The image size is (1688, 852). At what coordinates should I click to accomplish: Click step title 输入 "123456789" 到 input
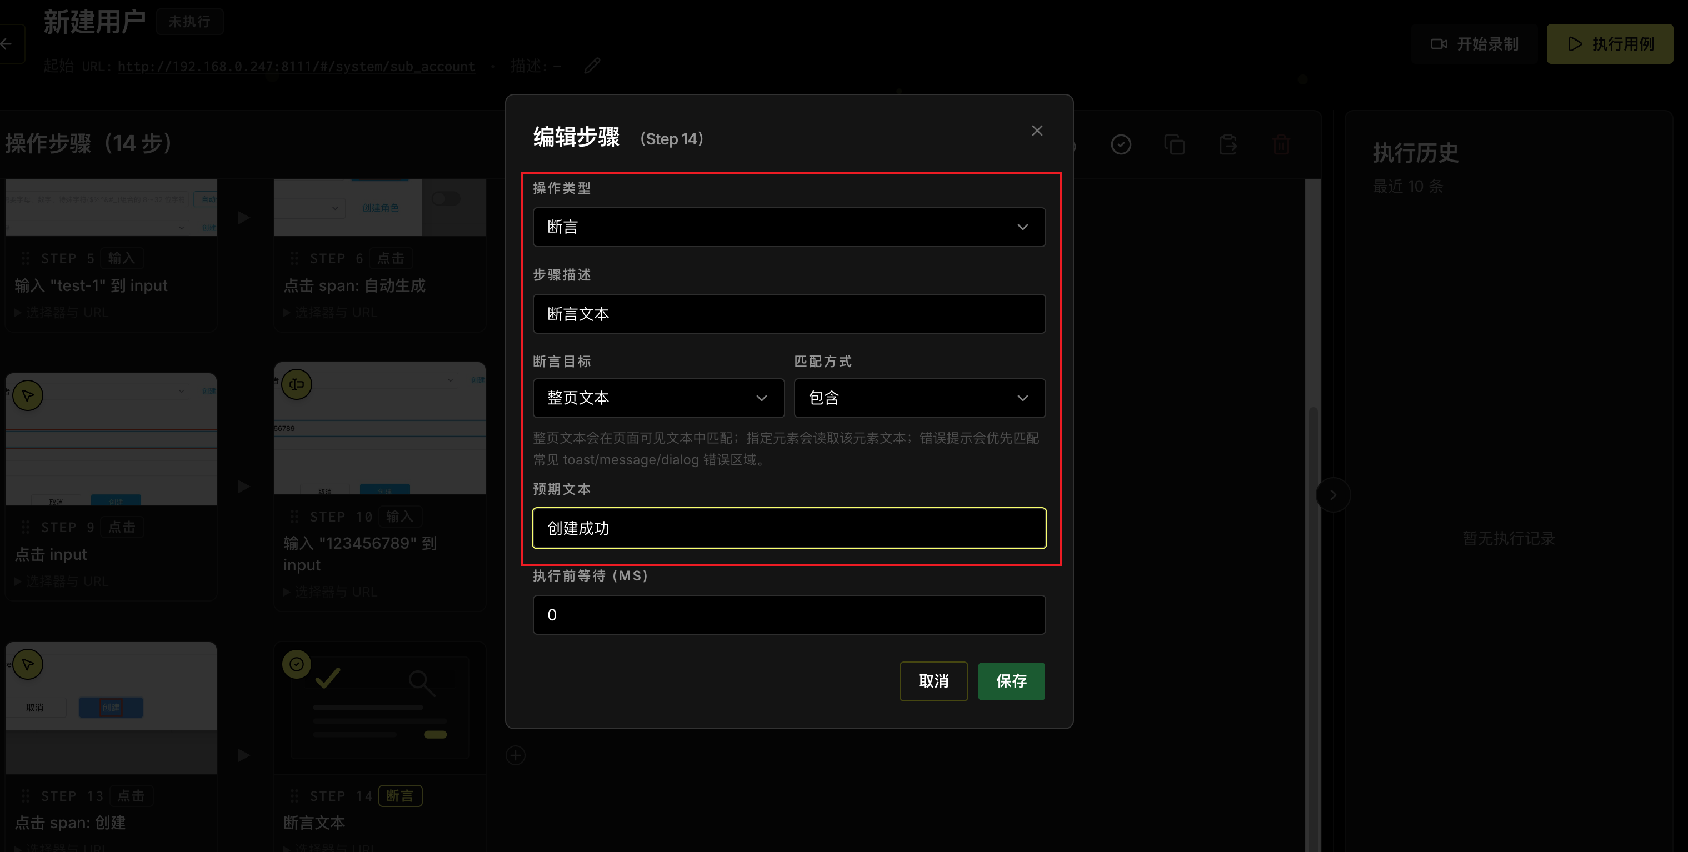click(359, 554)
